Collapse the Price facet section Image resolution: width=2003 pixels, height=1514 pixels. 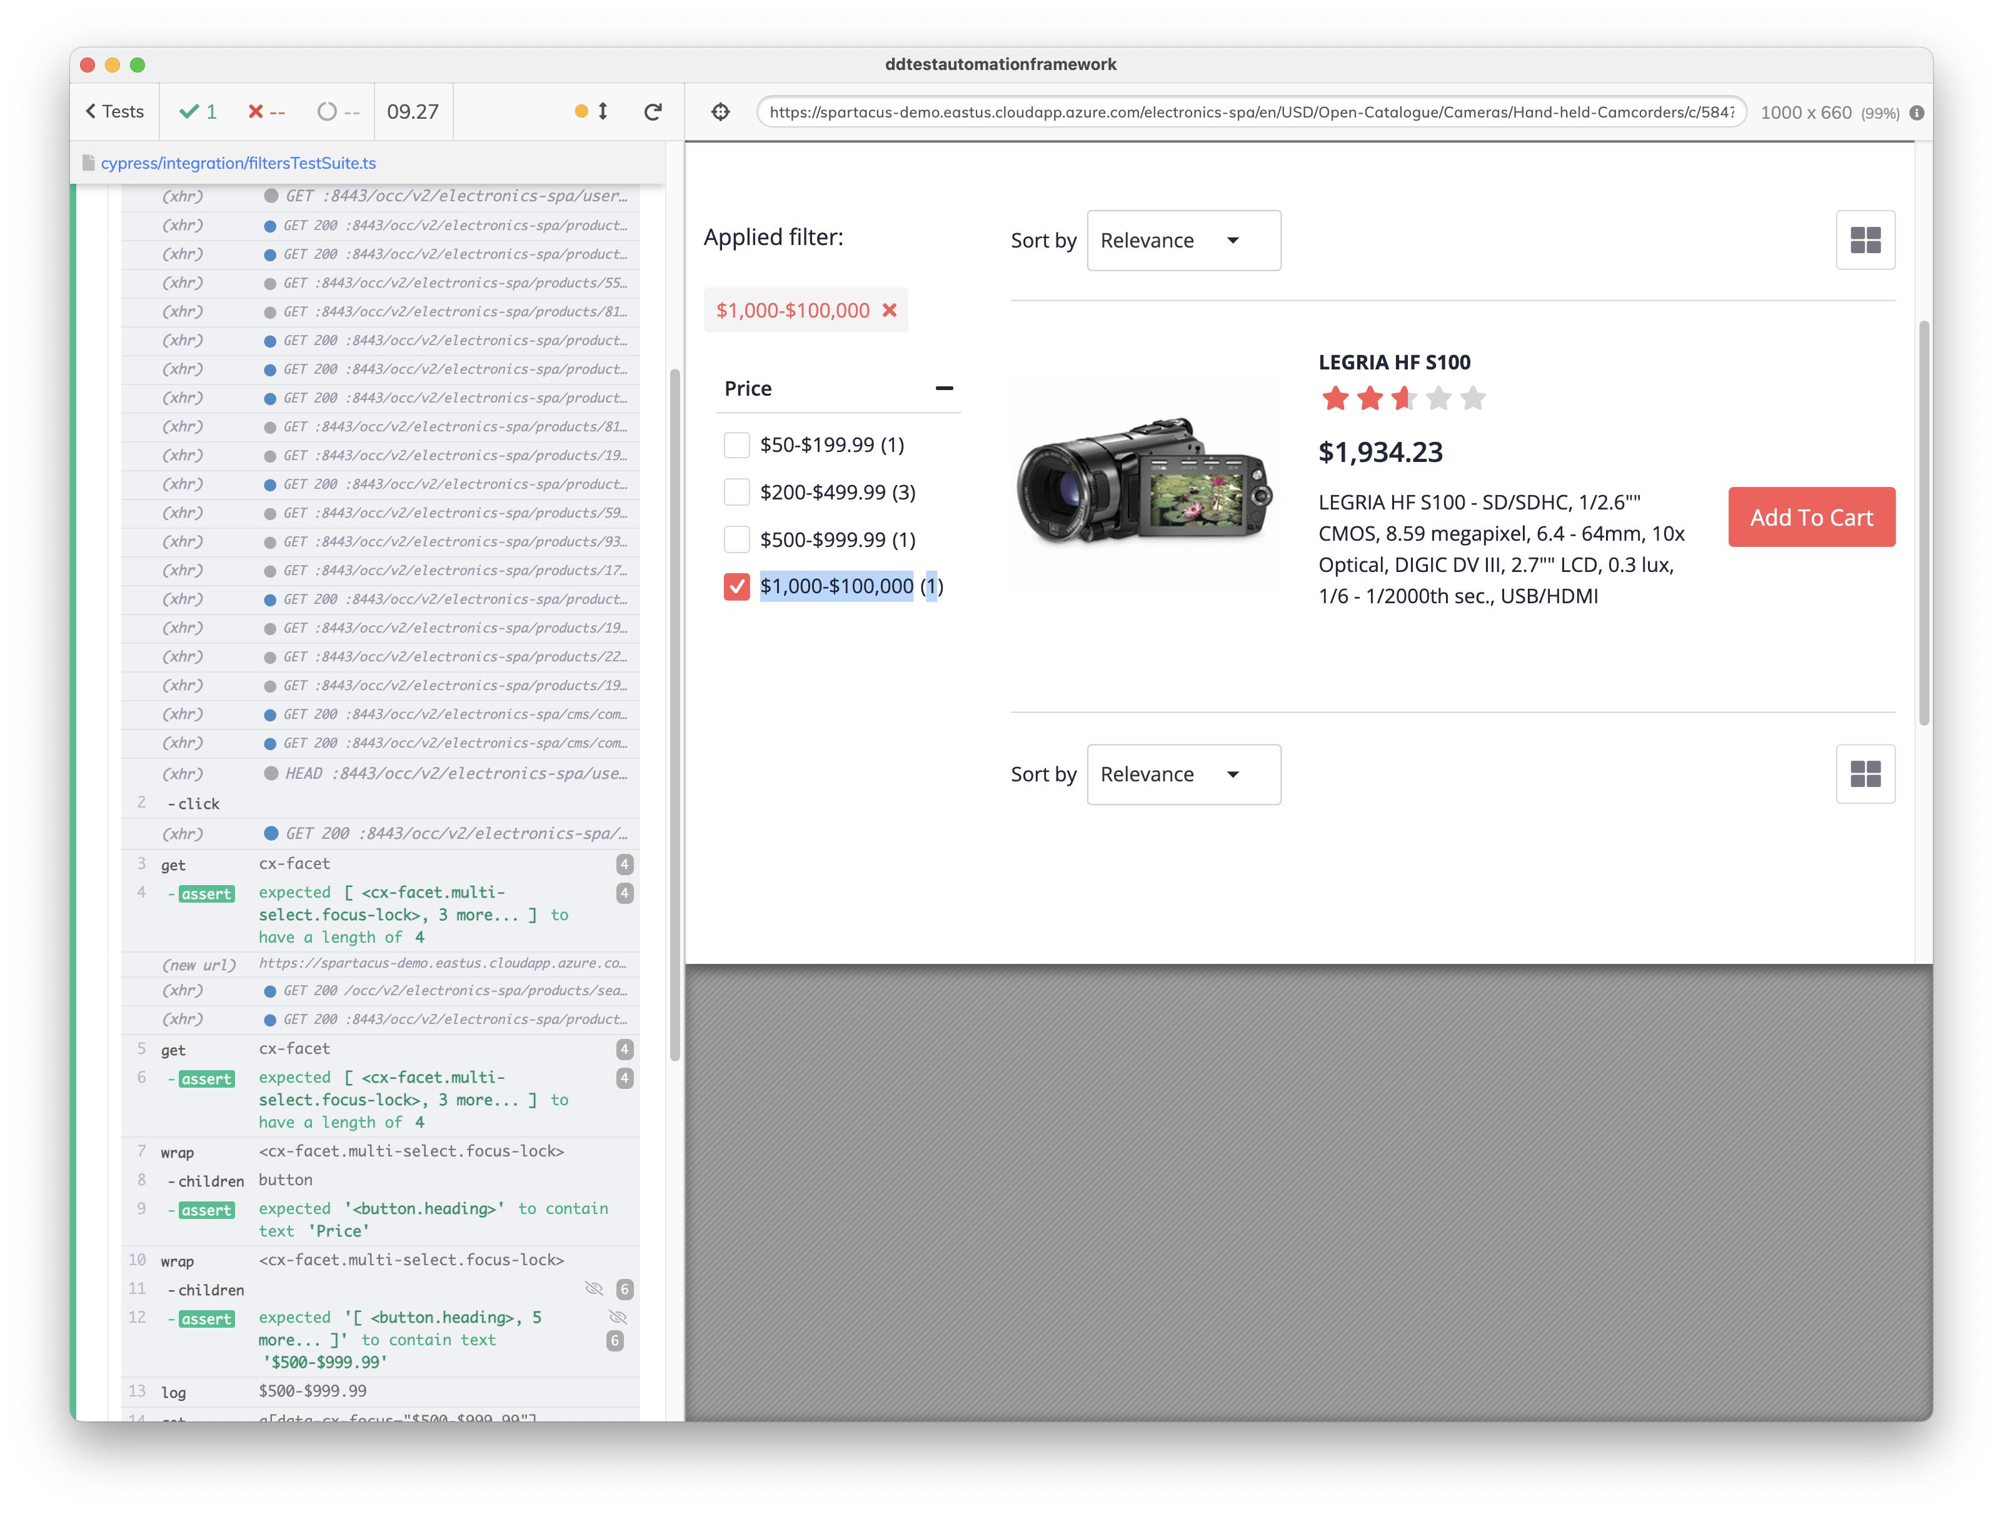pos(943,388)
